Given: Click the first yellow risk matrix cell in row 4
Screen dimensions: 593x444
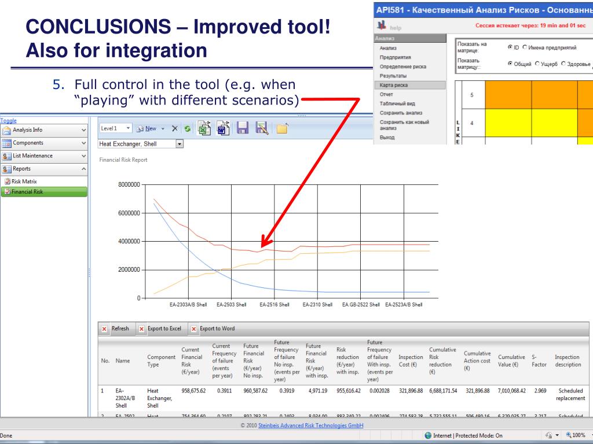Looking at the screenshot, I should point(508,123).
